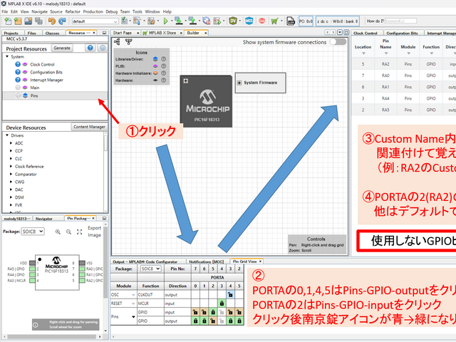This screenshot has height=342, width=456.
Task: Click the document PDF help icon
Action: (291, 21)
